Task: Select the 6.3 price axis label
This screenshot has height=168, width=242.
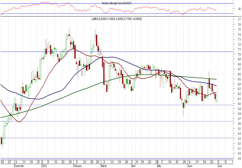Action: [239, 89]
